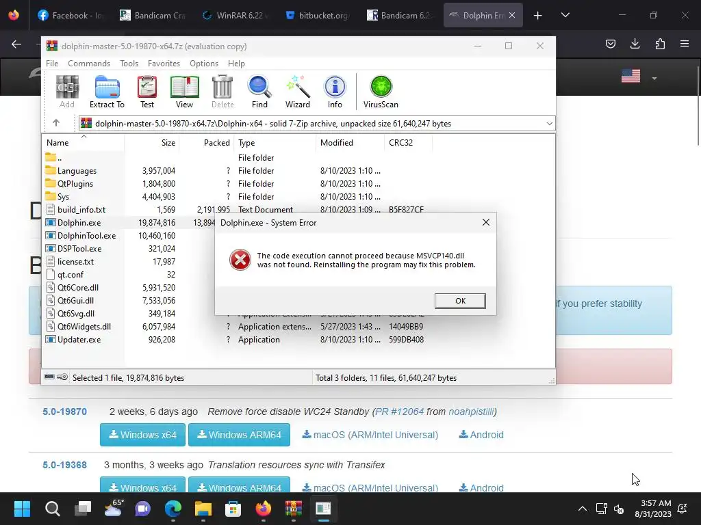701x525 pixels.
Task: Sort by the Name column header
Action: click(83, 142)
